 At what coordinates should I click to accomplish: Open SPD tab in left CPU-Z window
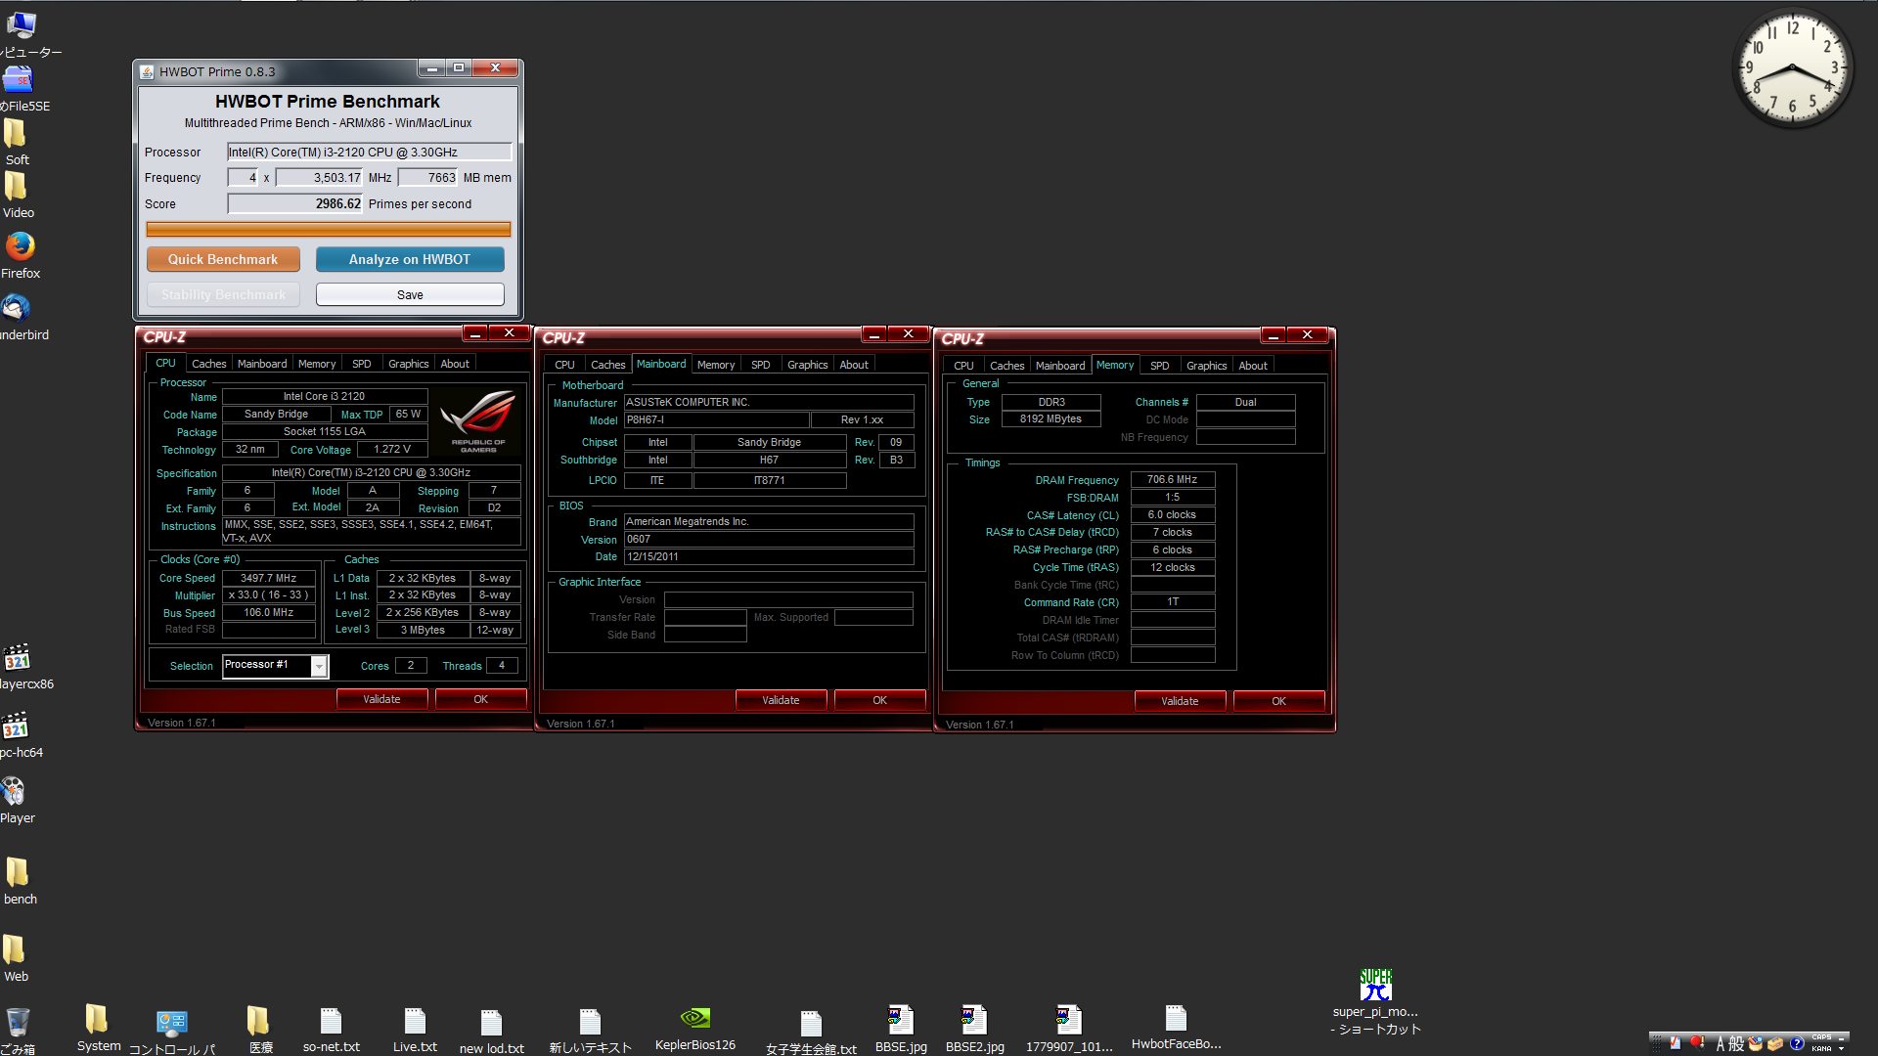pos(361,364)
